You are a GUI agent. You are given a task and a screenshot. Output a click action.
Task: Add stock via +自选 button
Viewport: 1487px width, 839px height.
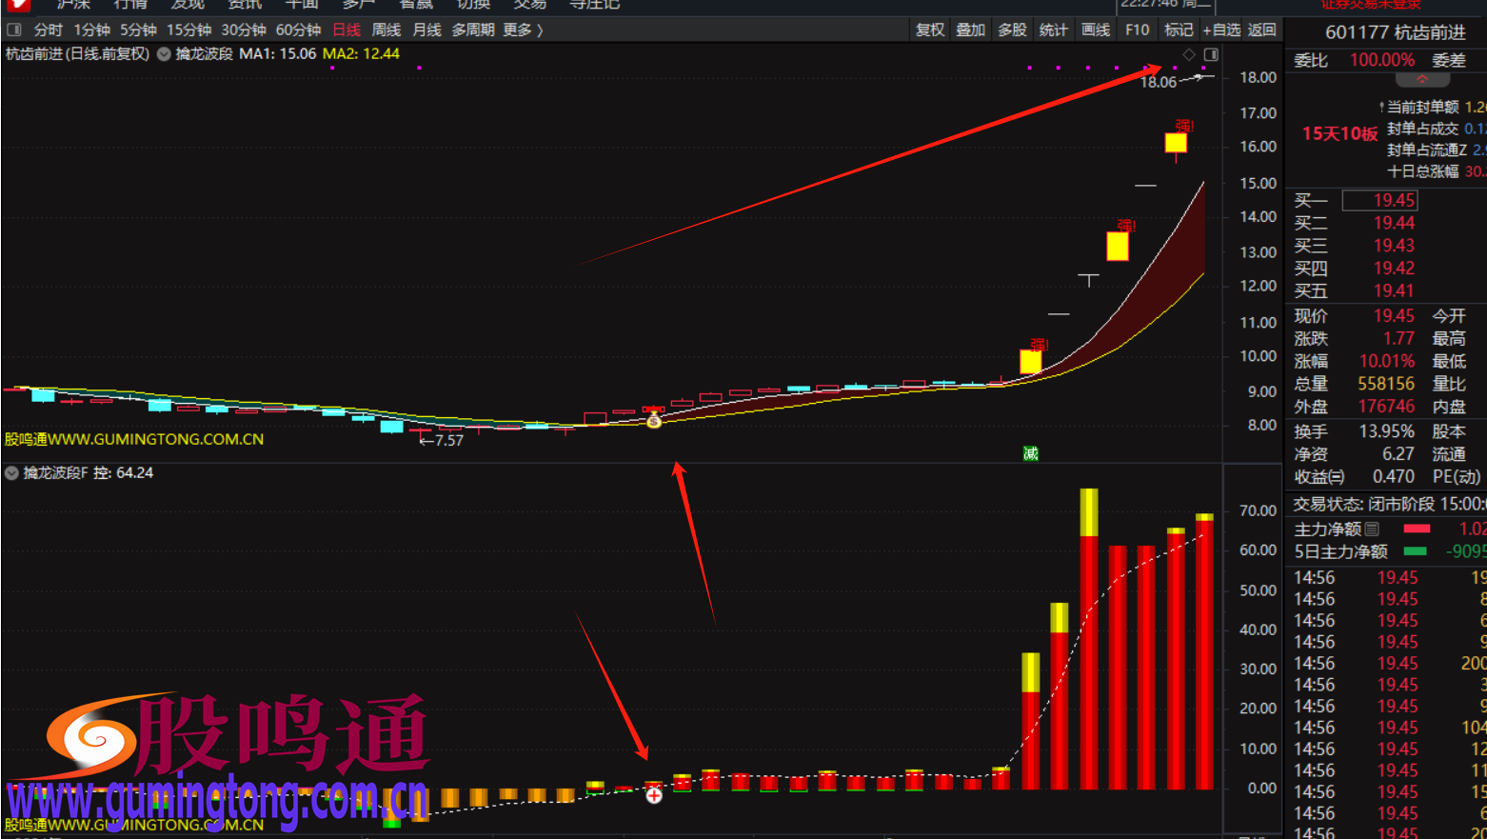click(1220, 30)
